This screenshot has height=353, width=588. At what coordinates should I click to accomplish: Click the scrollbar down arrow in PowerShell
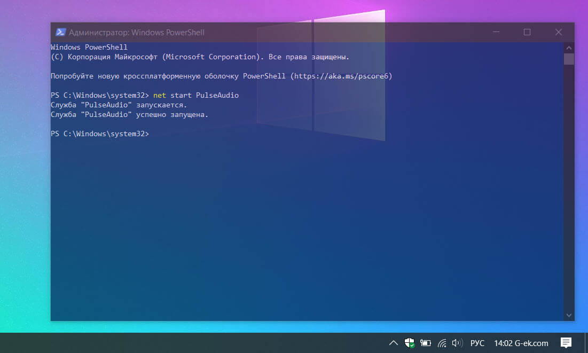click(569, 315)
